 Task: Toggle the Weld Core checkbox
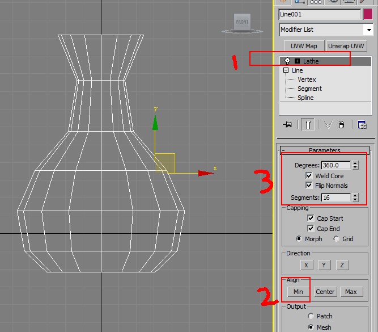pos(309,175)
